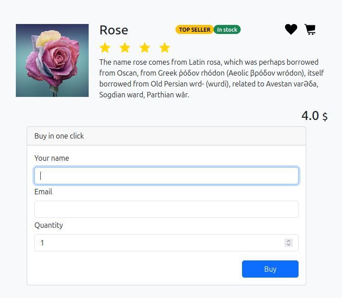The image size is (342, 298).
Task: Click into the Email field
Action: pos(166,209)
